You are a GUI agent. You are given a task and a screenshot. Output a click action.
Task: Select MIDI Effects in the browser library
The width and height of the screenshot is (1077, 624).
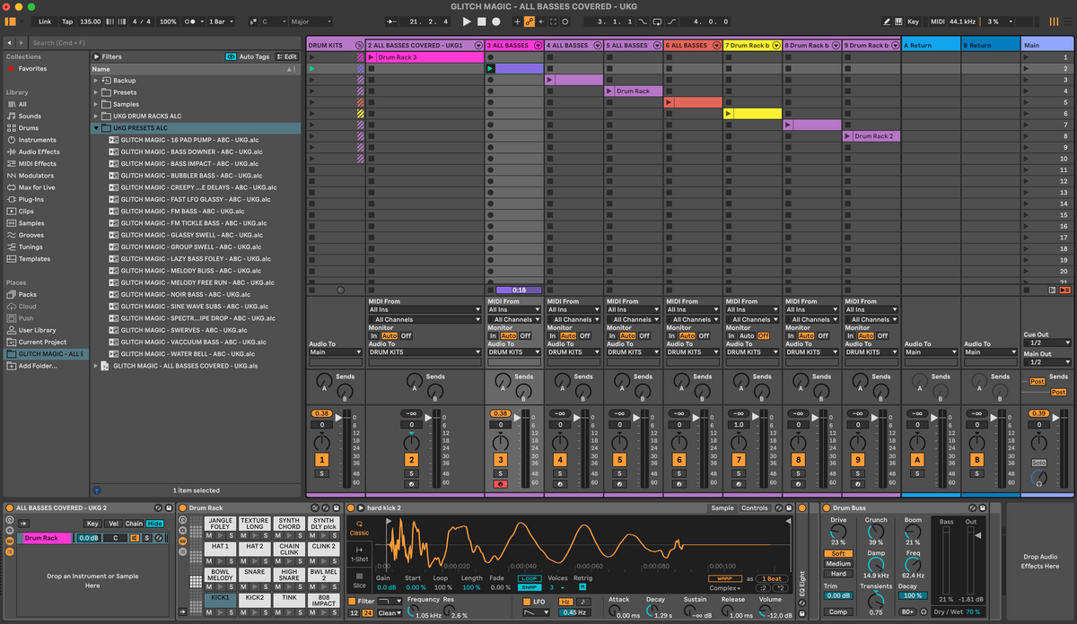tap(37, 164)
